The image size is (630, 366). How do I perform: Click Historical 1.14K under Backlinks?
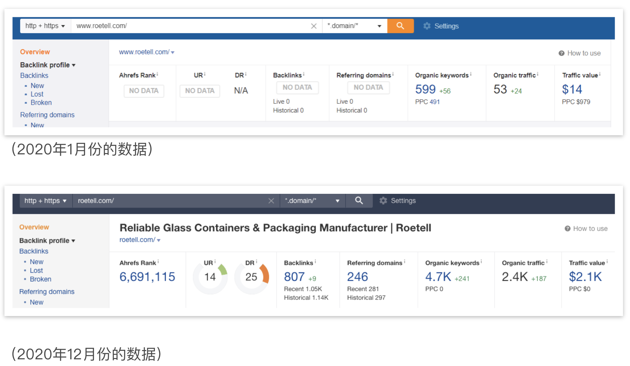point(306,298)
